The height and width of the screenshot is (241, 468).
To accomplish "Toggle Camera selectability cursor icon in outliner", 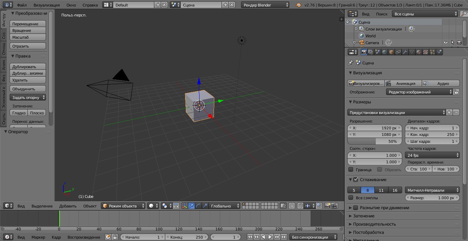I will [453, 42].
